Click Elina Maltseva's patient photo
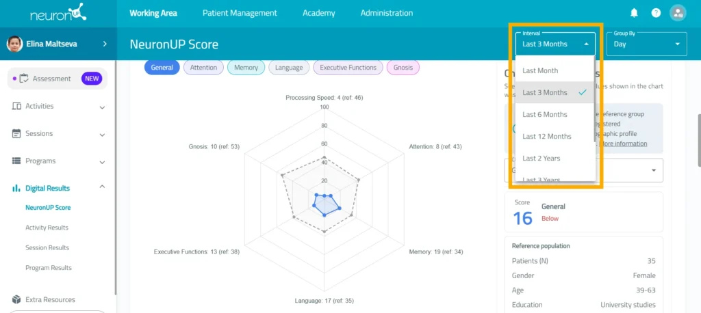 pyautogui.click(x=15, y=44)
